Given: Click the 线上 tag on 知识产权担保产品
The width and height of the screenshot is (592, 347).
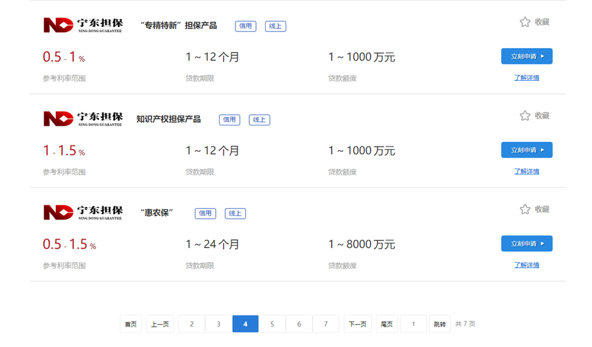Looking at the screenshot, I should [x=259, y=120].
